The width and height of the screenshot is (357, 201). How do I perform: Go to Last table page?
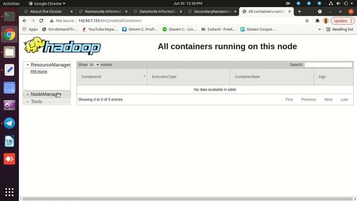click(344, 99)
